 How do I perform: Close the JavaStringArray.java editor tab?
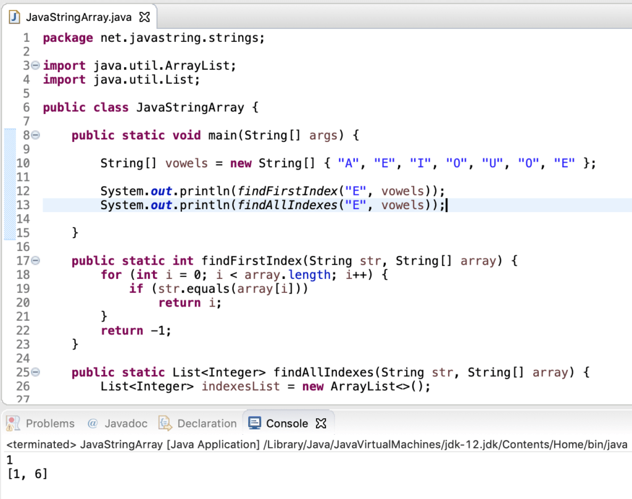tap(144, 17)
